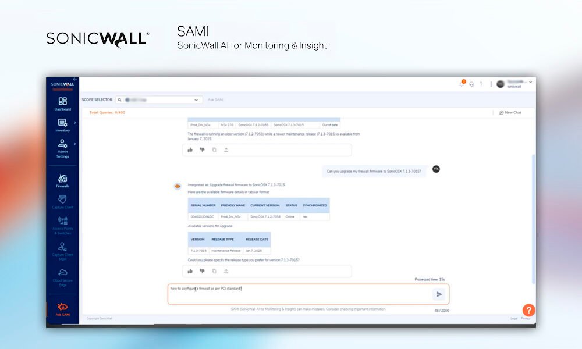Open the Inventory sidebar section
This screenshot has height=349, width=582.
(x=63, y=125)
